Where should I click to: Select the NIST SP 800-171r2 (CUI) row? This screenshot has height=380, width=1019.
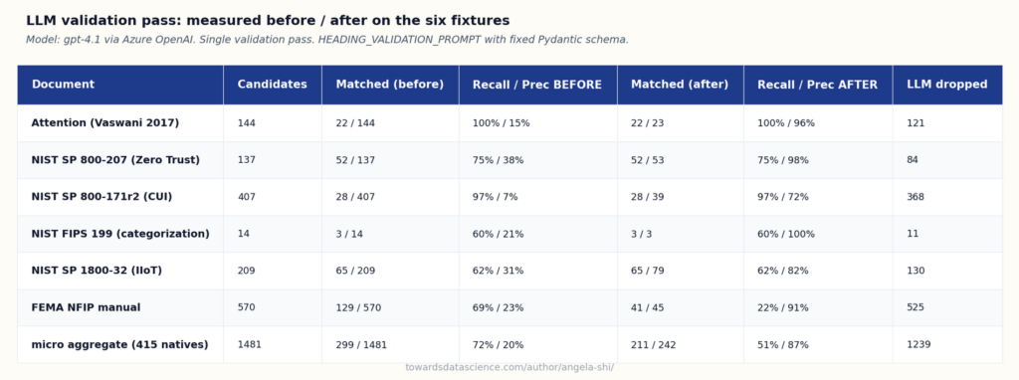(509, 197)
